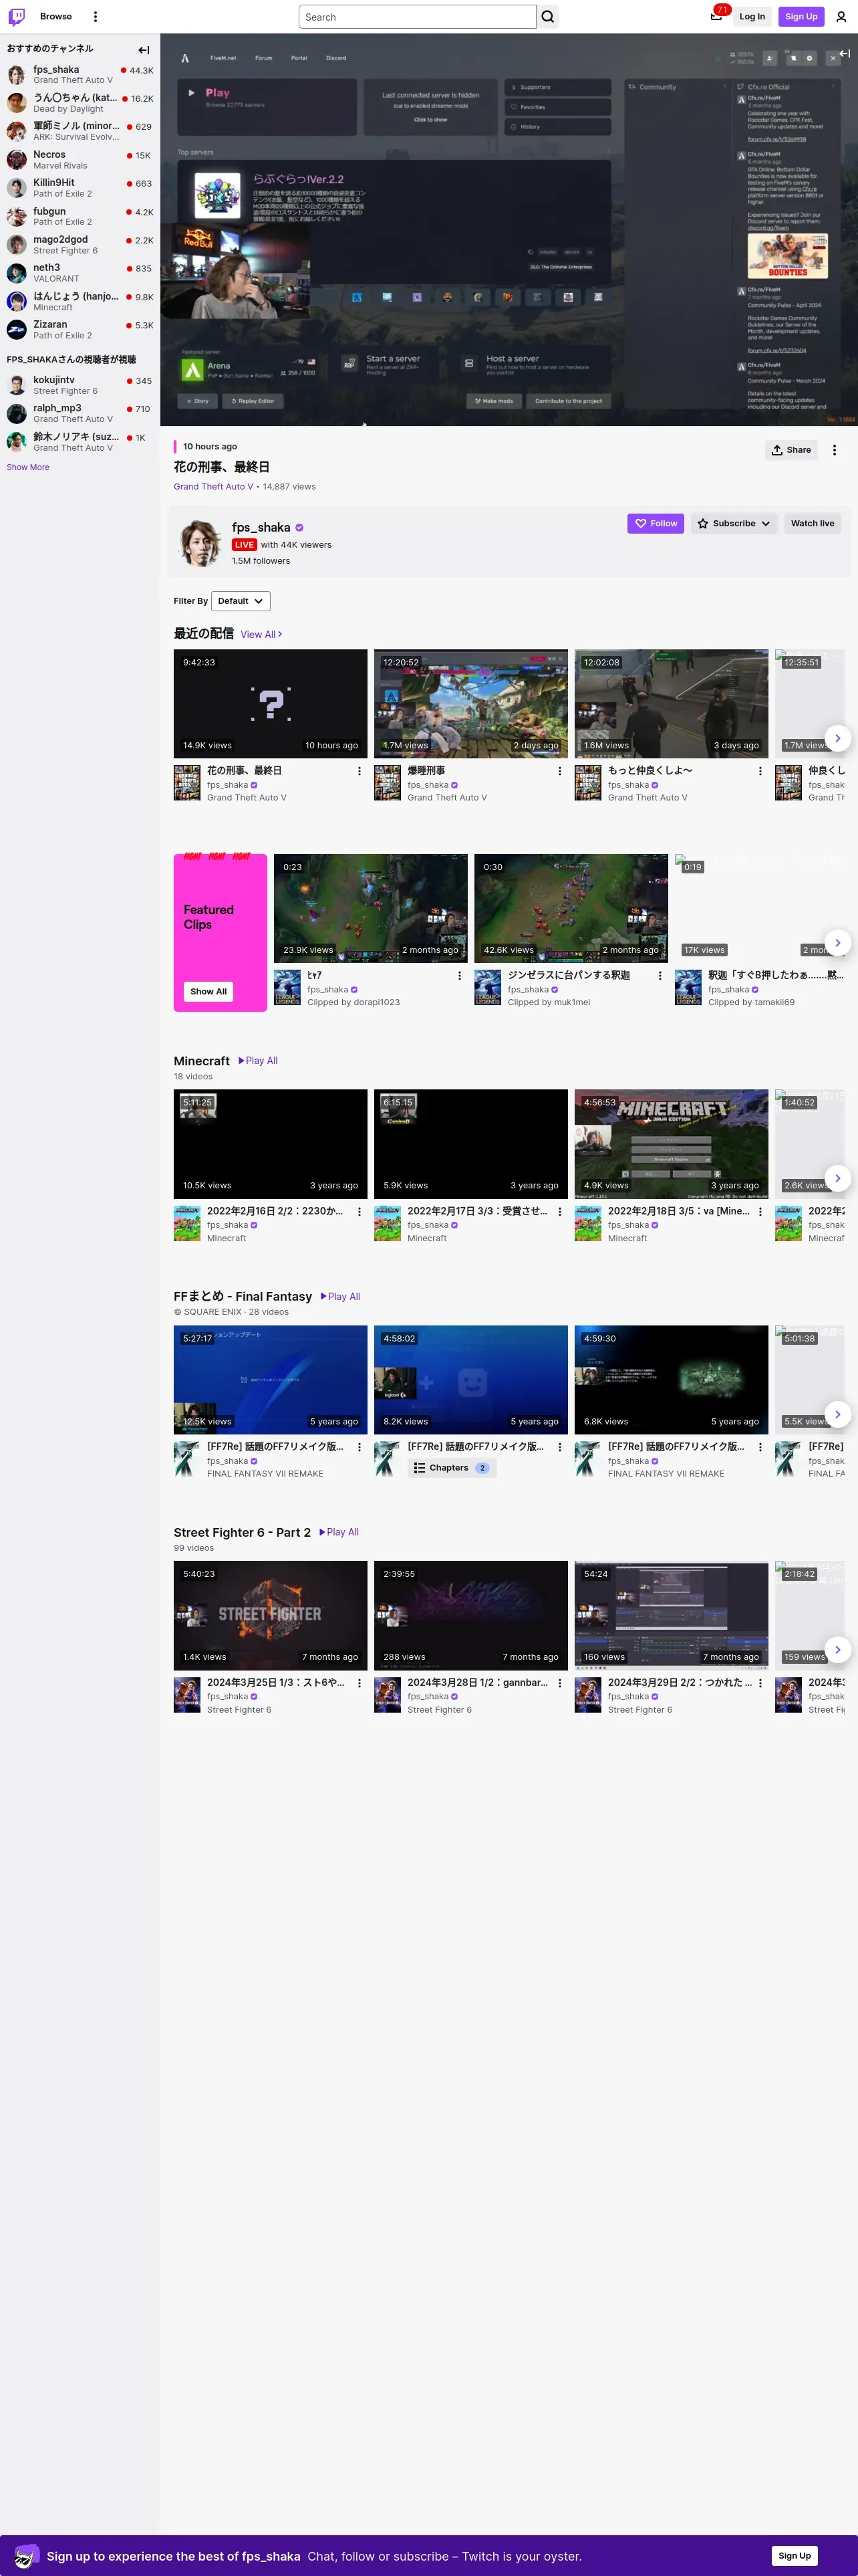This screenshot has width=858, height=2576.
Task: Click the Share button
Action: [791, 450]
